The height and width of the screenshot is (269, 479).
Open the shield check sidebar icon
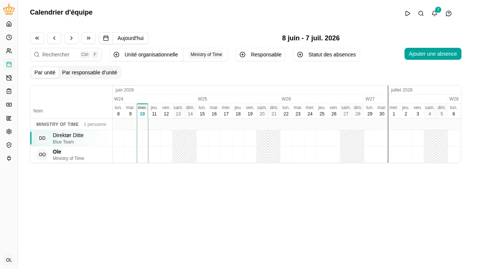pos(9,145)
